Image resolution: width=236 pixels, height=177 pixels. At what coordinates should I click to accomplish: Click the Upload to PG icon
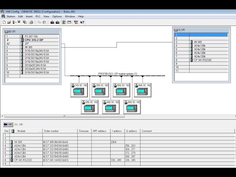(x=58, y=22)
